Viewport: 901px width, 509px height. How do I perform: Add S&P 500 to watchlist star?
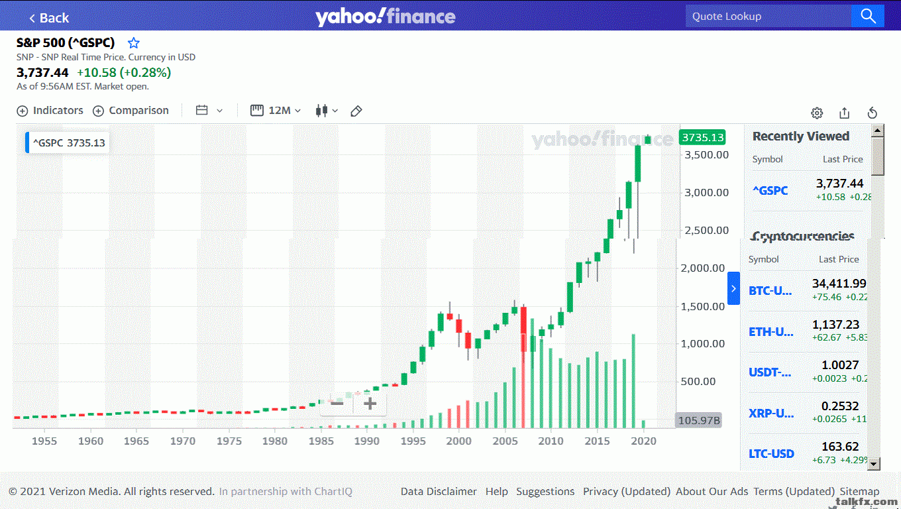[134, 43]
